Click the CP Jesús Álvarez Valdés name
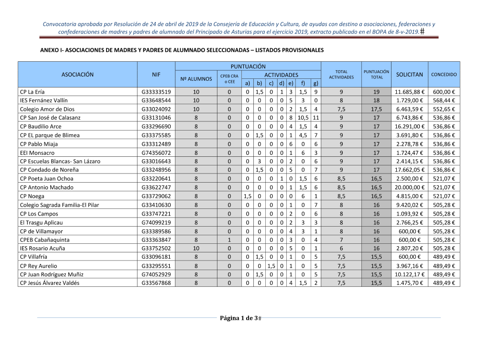 click(50, 283)
